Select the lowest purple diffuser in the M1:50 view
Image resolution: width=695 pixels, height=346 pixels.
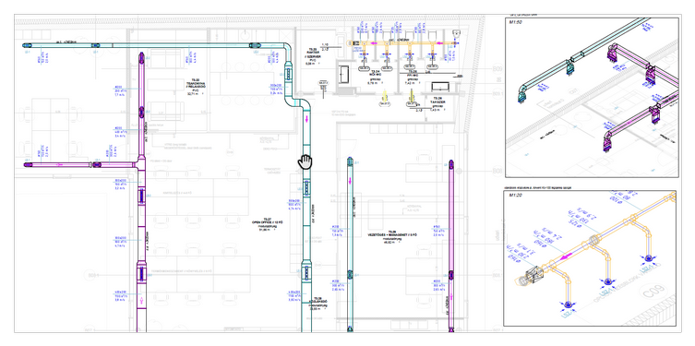coord(607,145)
